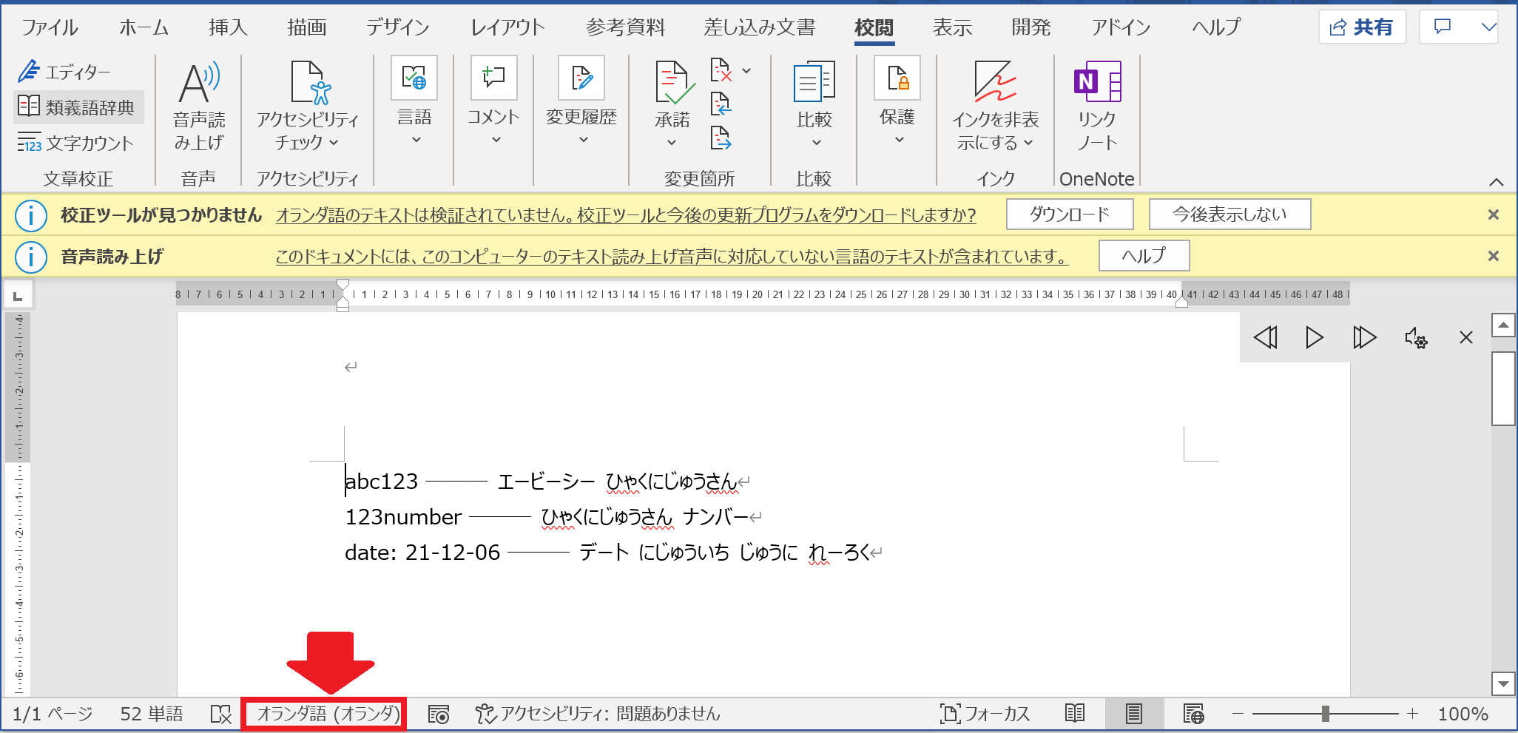This screenshot has height=733, width=1518.
Task: Click the 比較 compare documents icon
Action: pyautogui.click(x=814, y=81)
